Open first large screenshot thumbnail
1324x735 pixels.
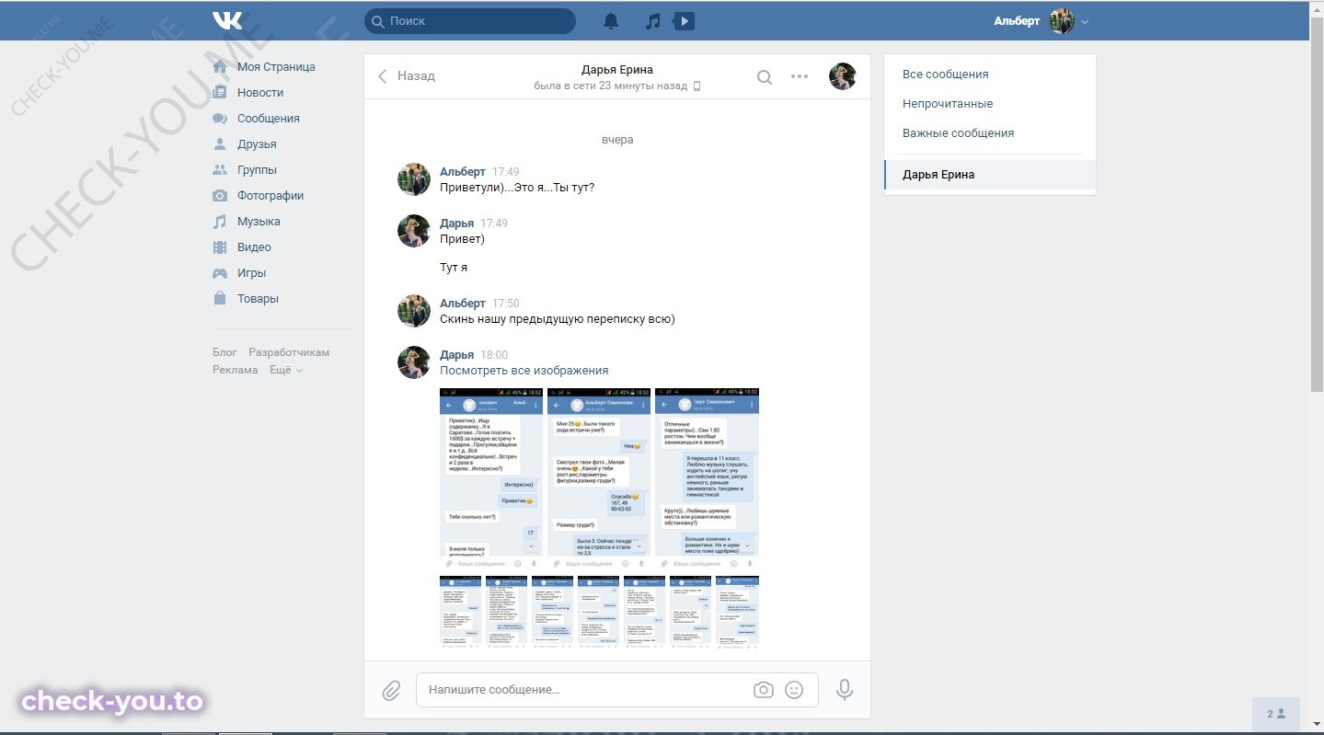click(x=491, y=478)
